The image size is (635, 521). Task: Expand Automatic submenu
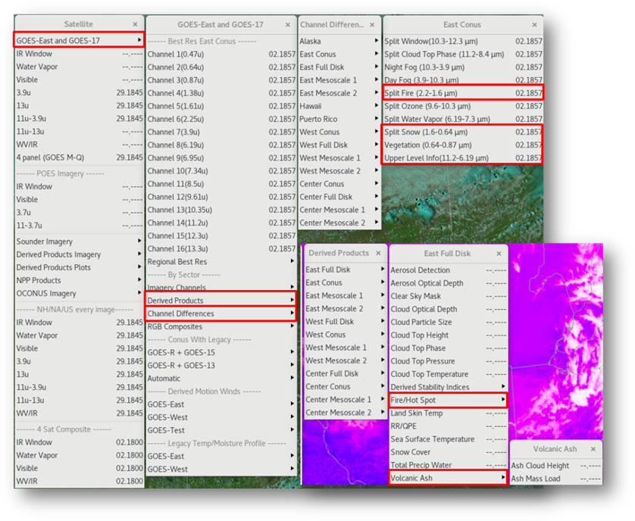[221, 378]
